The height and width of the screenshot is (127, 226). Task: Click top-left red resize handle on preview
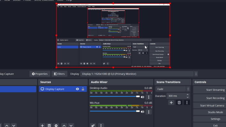click(x=56, y=4)
